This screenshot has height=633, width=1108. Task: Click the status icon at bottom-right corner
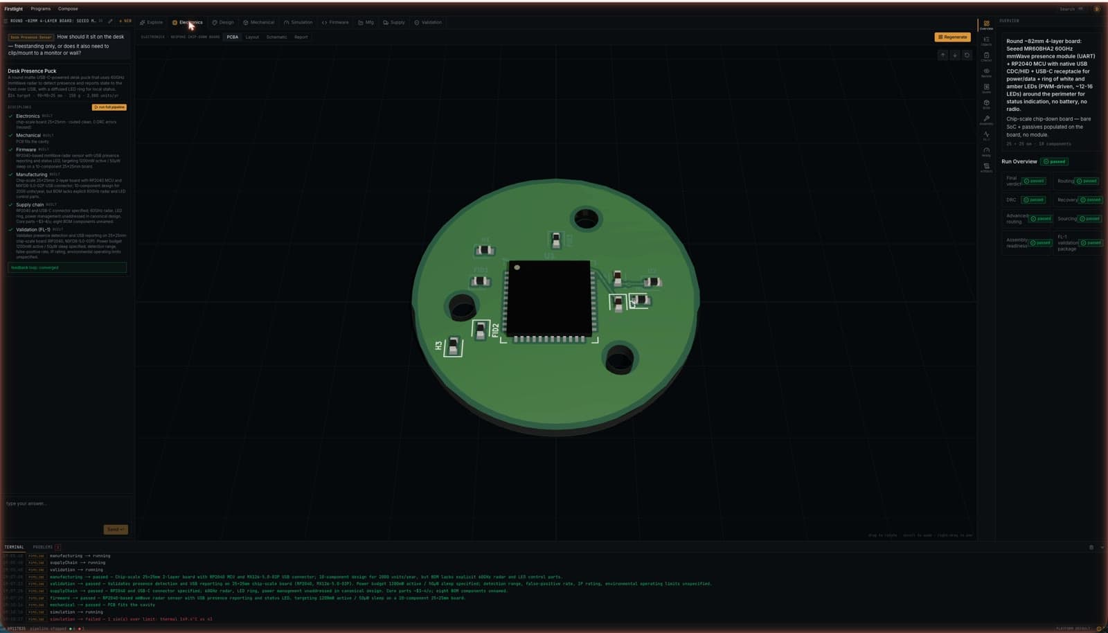[x=1099, y=628]
